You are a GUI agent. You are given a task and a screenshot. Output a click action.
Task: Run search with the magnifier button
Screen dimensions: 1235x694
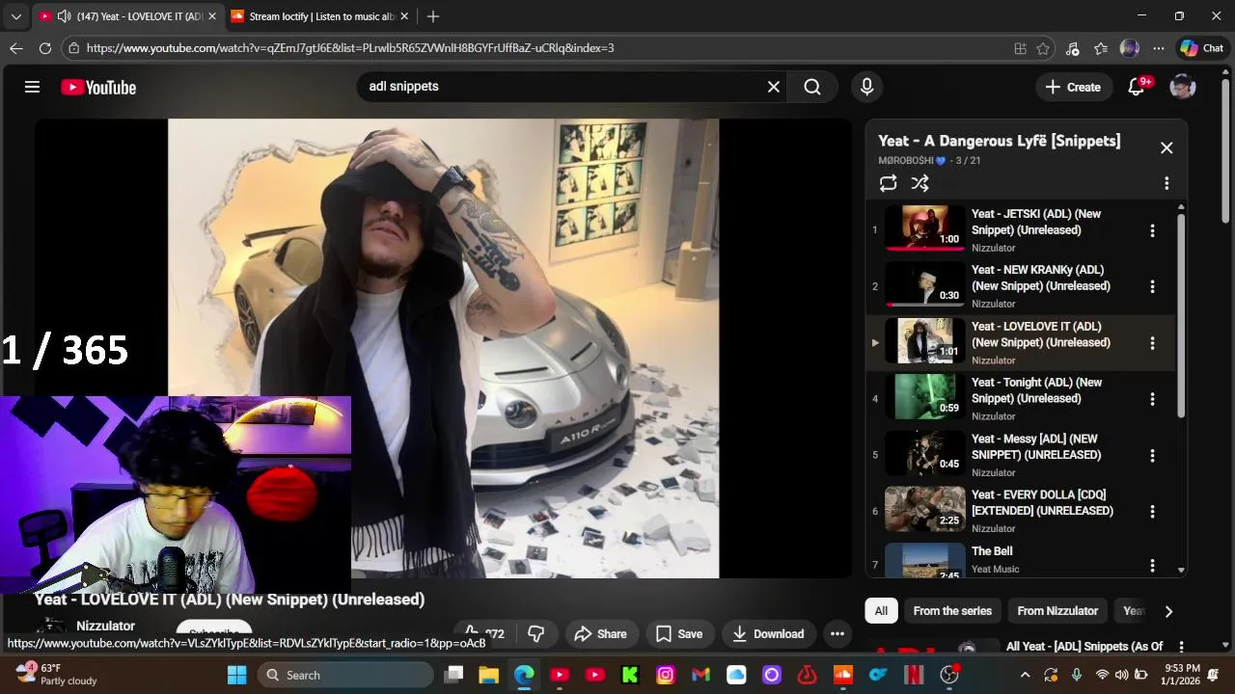(x=812, y=87)
